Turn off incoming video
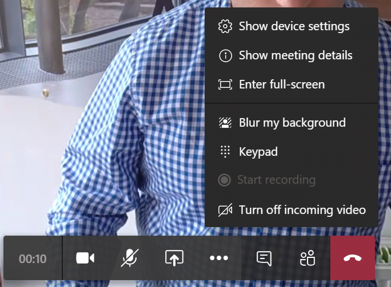 (302, 210)
